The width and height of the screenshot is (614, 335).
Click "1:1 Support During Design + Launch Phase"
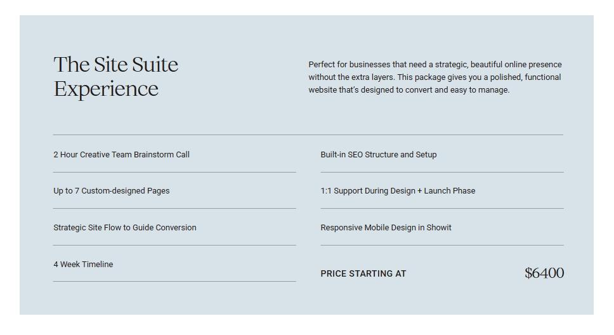(397, 191)
